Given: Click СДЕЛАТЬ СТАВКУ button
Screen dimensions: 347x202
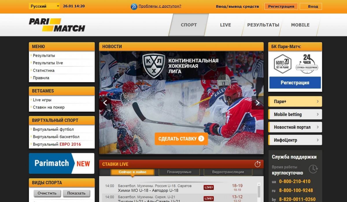Looking at the screenshot, I should point(181,139).
